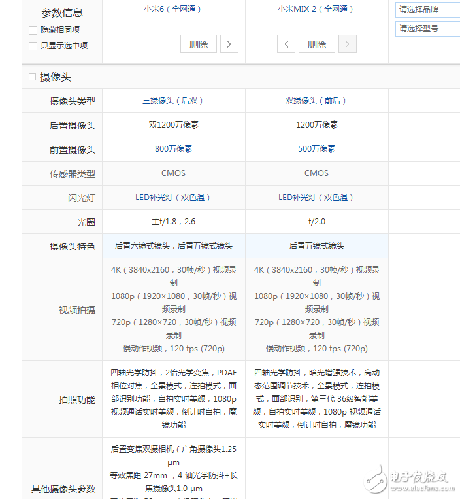460x499 pixels.
Task: Click the 摄像头特色 row label
Action: 73,247
